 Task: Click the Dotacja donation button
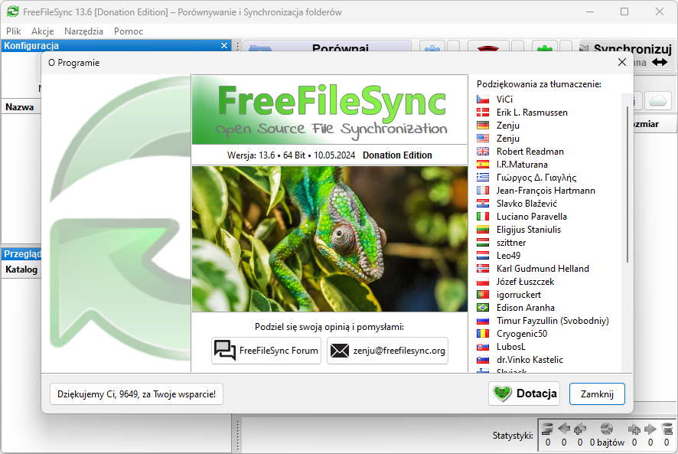pos(524,394)
